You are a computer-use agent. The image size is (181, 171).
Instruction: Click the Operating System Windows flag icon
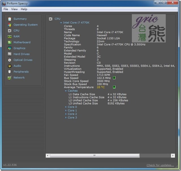(10, 25)
